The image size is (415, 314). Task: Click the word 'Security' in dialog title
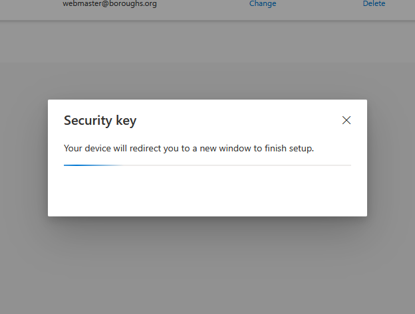click(x=85, y=120)
